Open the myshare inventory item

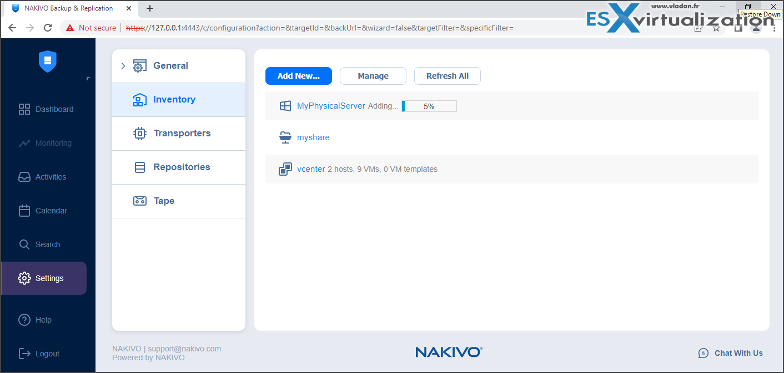[x=313, y=137]
